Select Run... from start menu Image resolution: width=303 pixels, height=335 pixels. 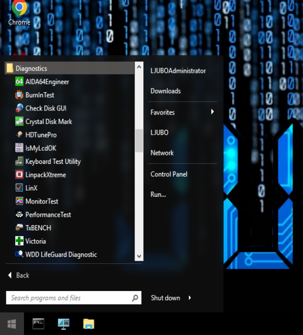coord(158,194)
